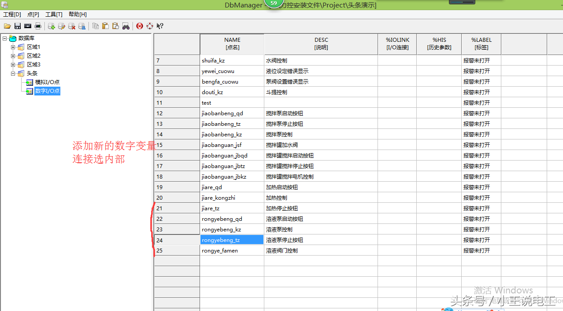Click the jiaobanbeng_qd name cell

coord(232,113)
